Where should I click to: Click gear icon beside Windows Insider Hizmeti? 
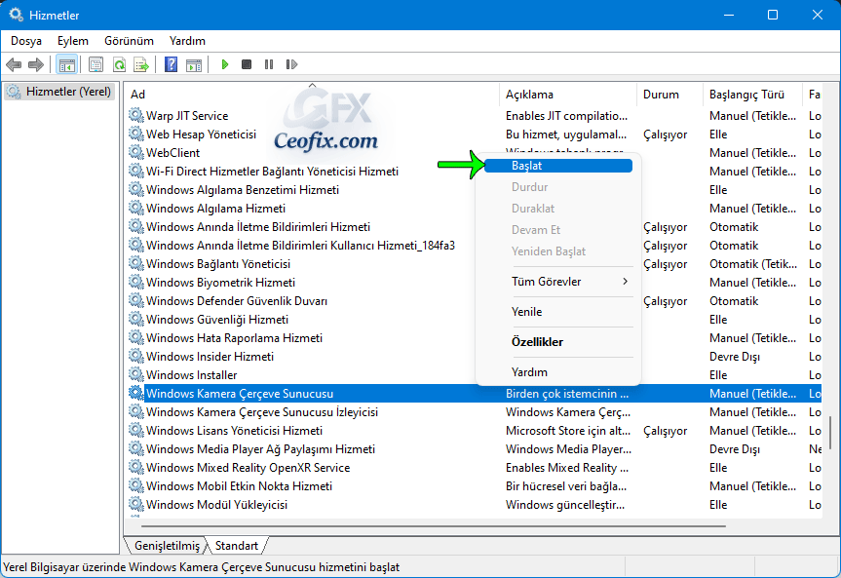pos(136,357)
